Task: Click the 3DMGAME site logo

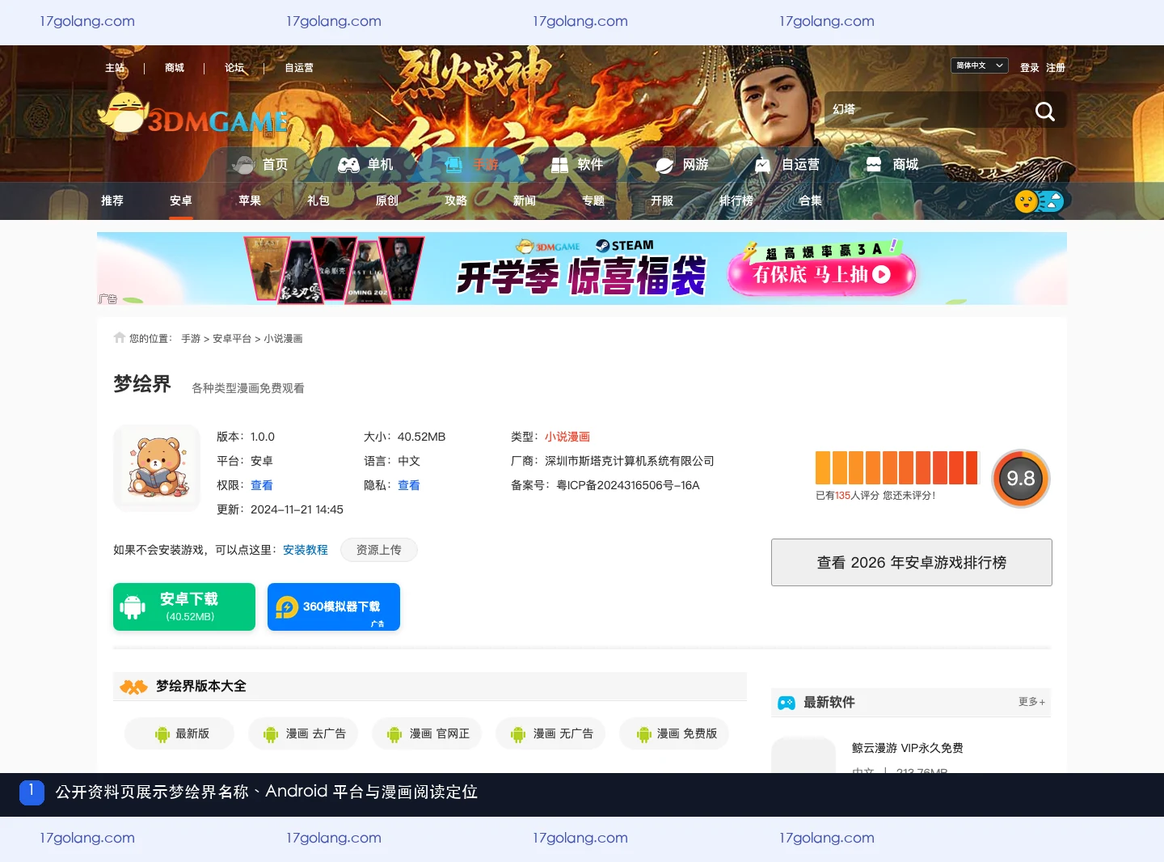Action: coord(192,114)
